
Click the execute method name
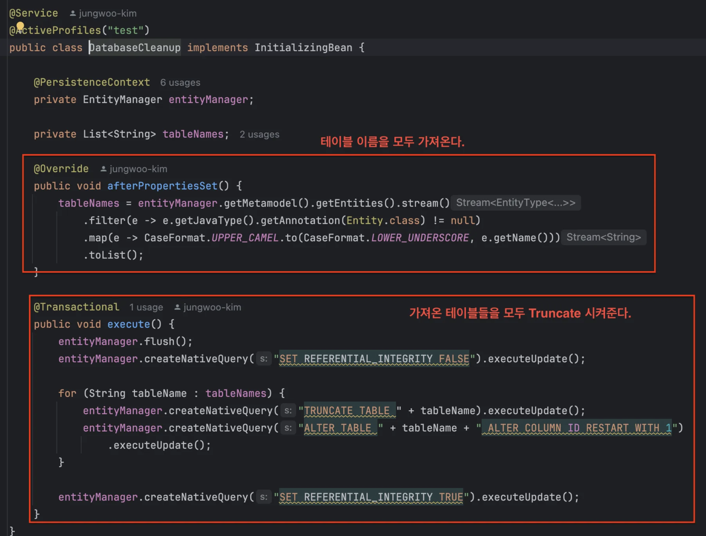(128, 324)
